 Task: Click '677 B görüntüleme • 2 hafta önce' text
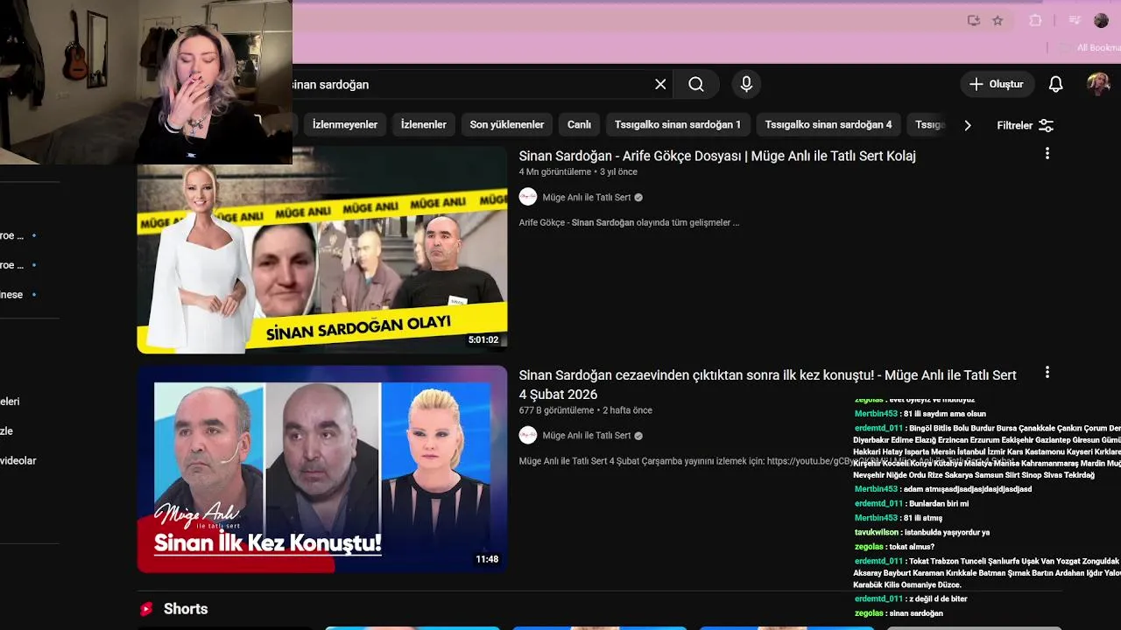[x=585, y=410]
